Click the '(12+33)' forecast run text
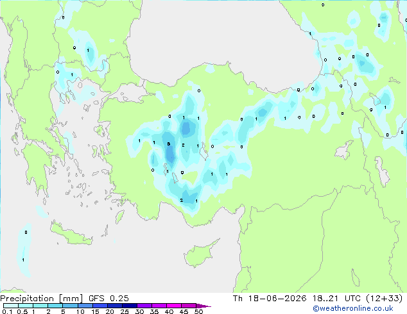The width and height of the screenshot is (407, 314). click(385, 299)
